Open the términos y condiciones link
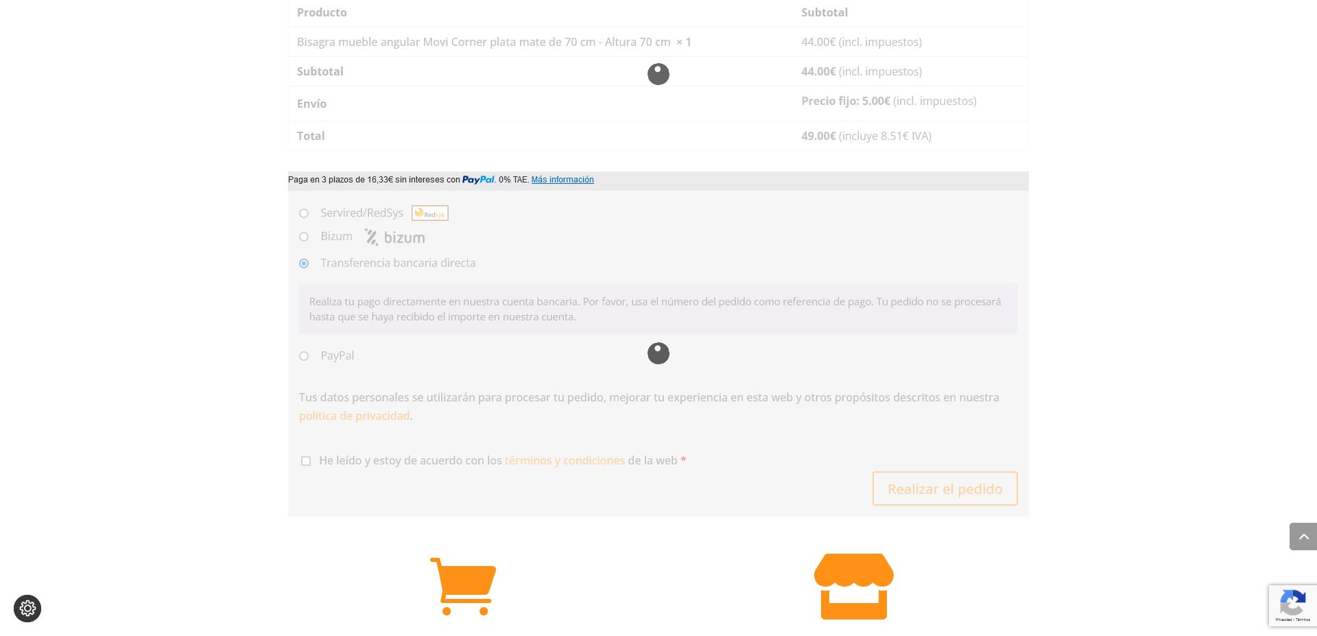Screen dimensions: 1317x636 coord(565,460)
